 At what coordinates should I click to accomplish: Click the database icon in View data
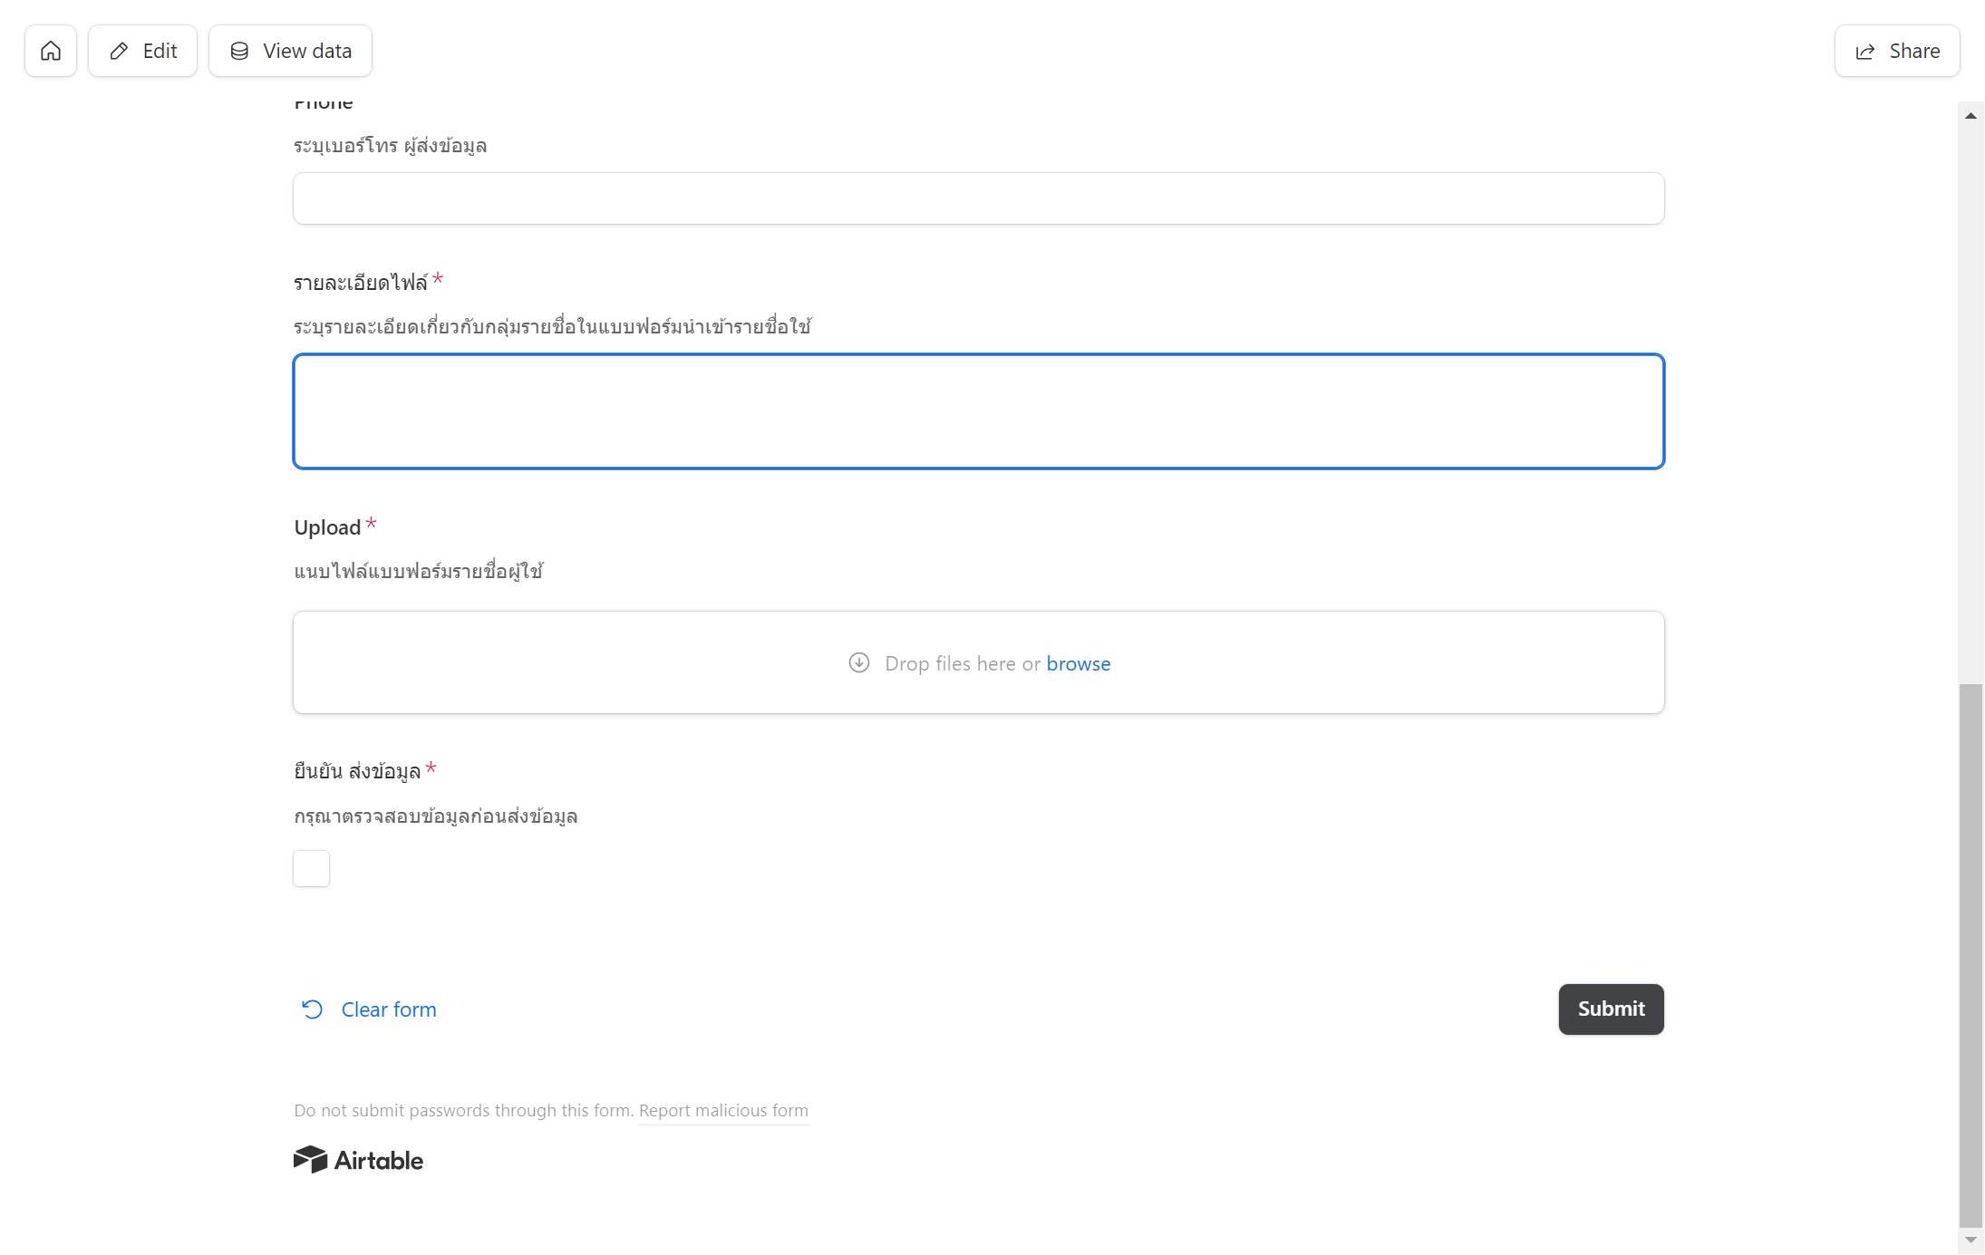pos(239,51)
